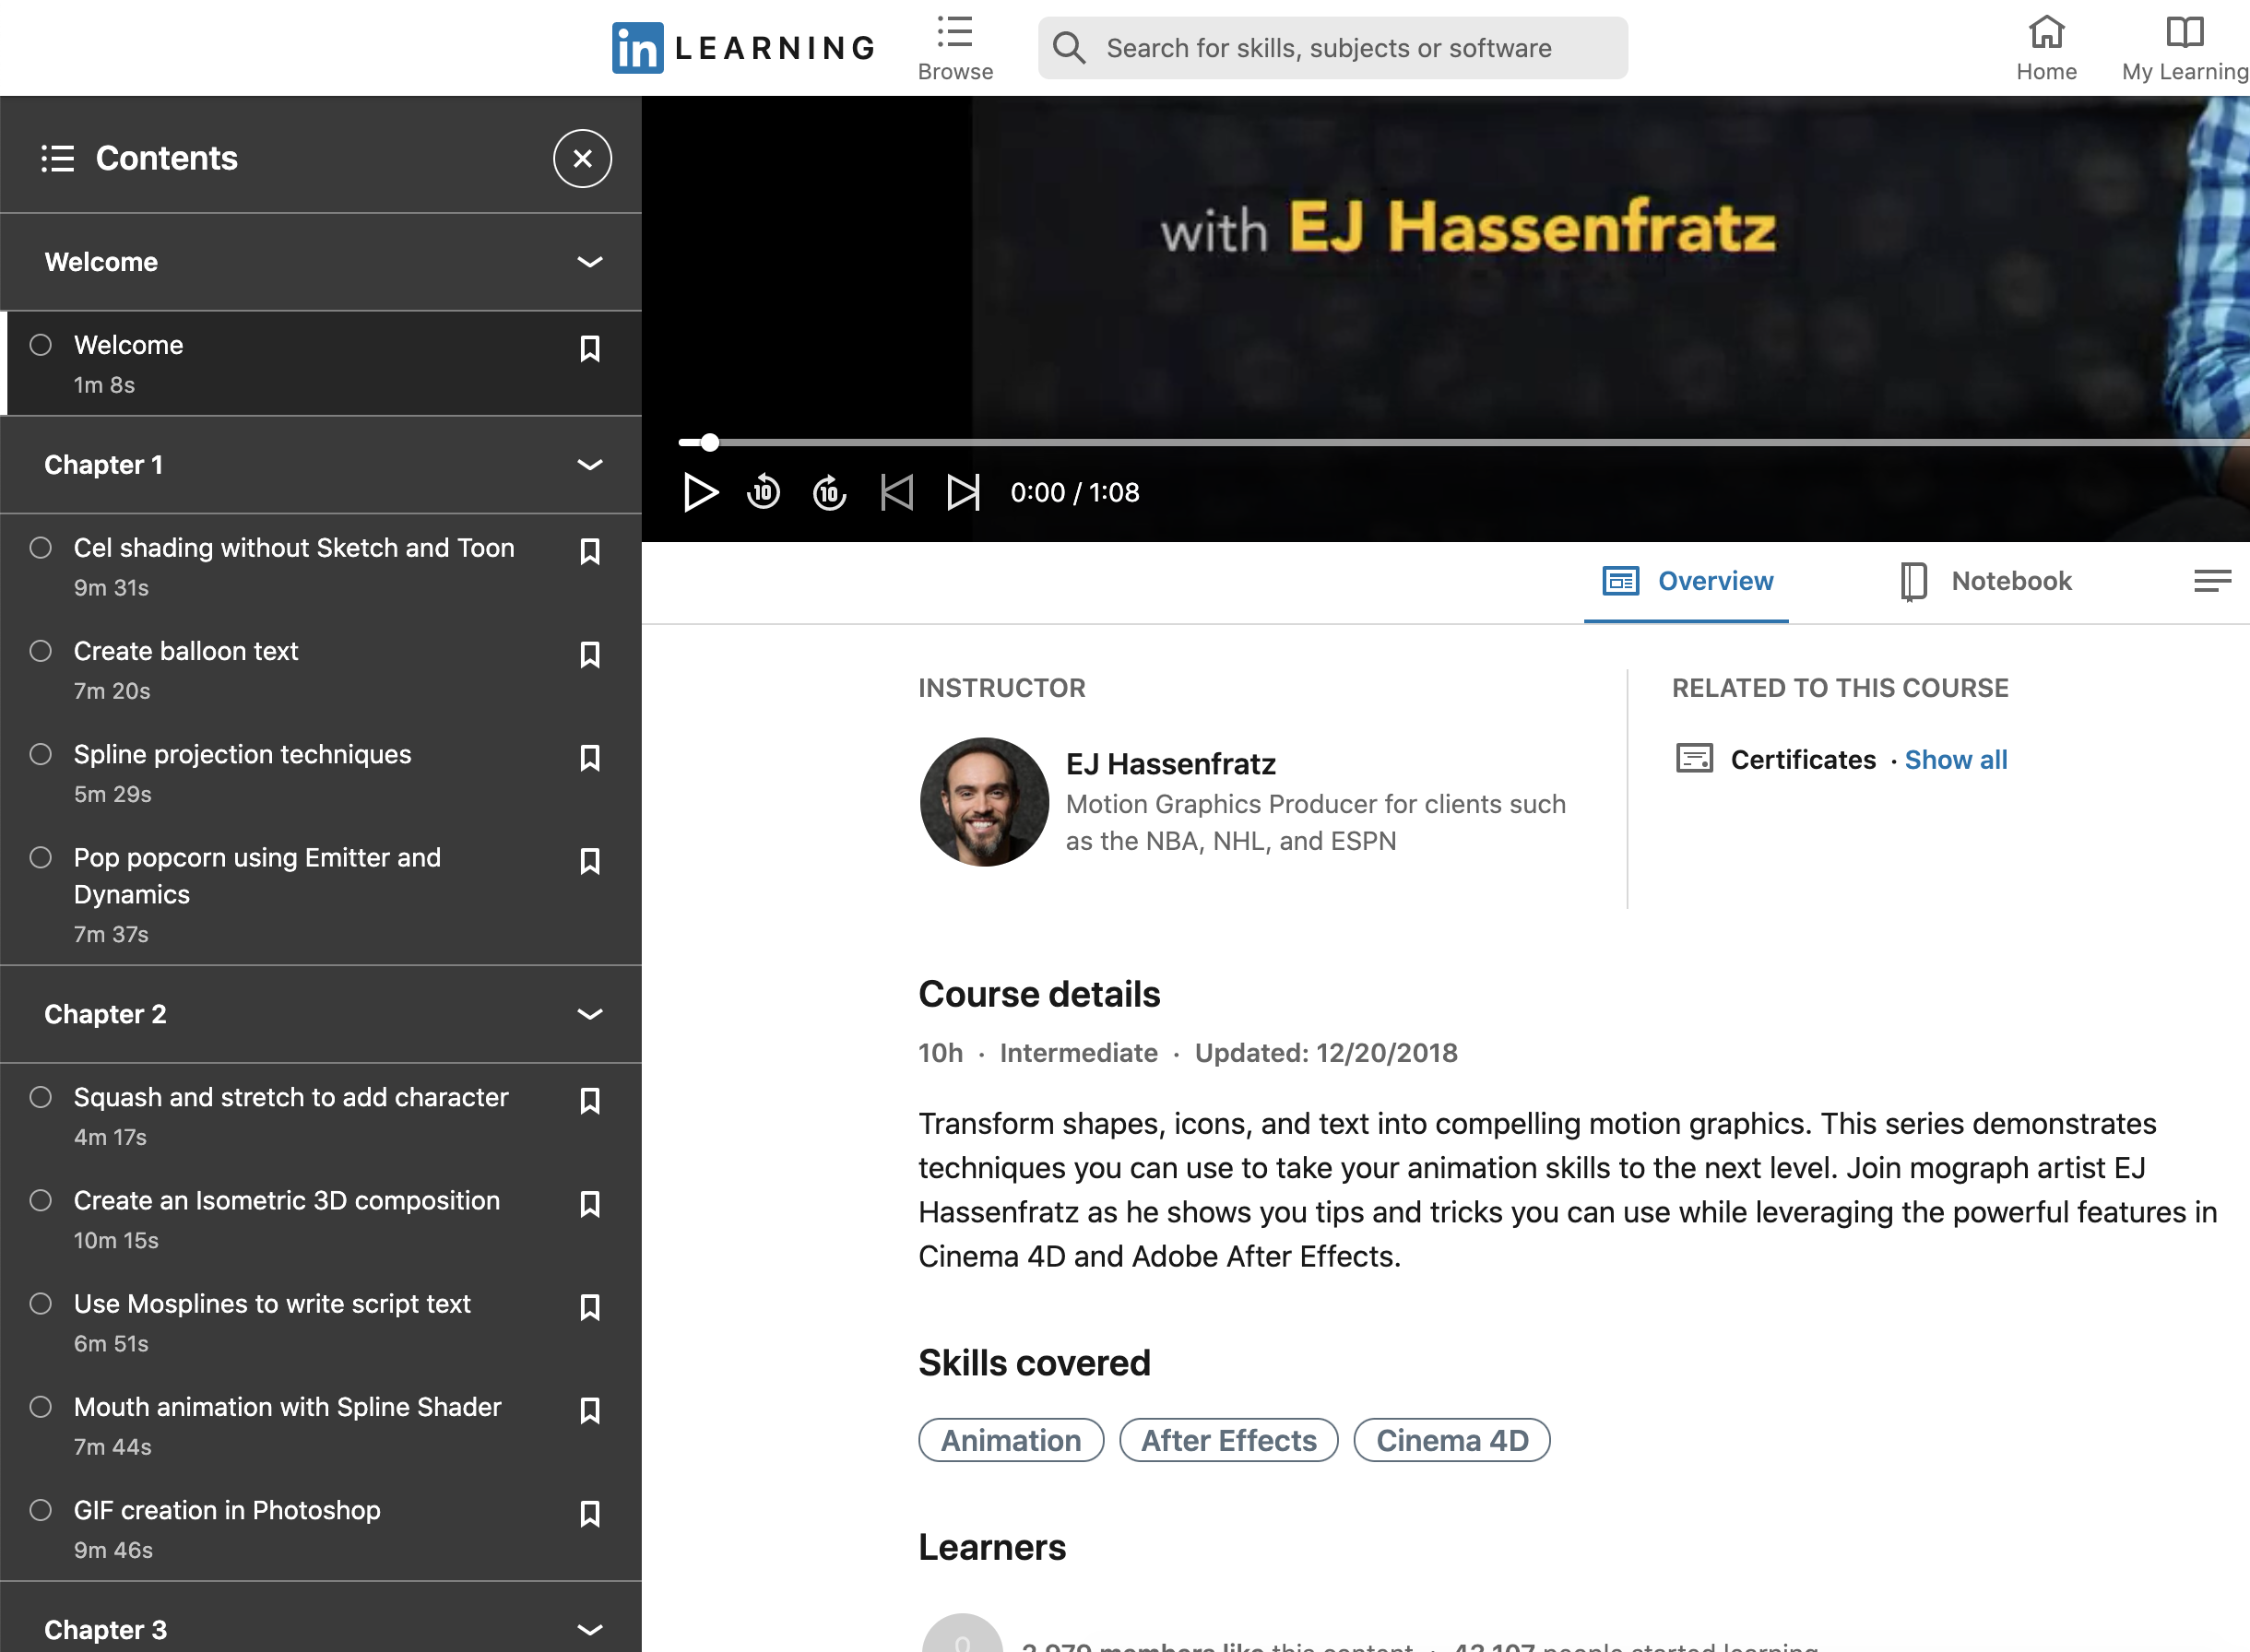The width and height of the screenshot is (2250, 1652).
Task: Click the Notebook tab icon
Action: point(1911,580)
